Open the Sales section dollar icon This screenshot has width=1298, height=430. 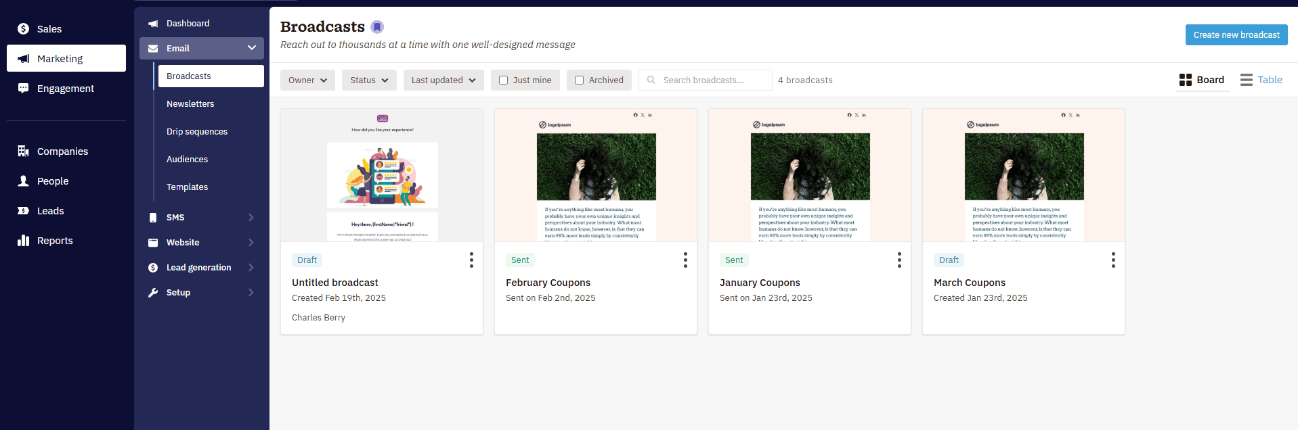24,29
